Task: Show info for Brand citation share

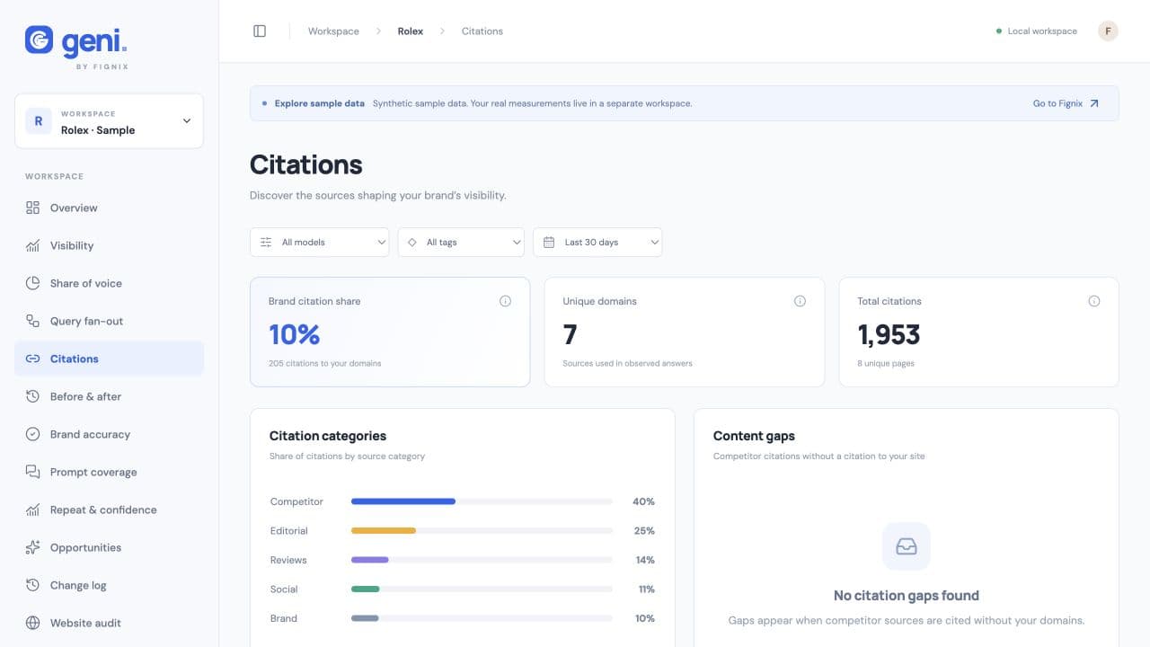Action: pyautogui.click(x=505, y=301)
